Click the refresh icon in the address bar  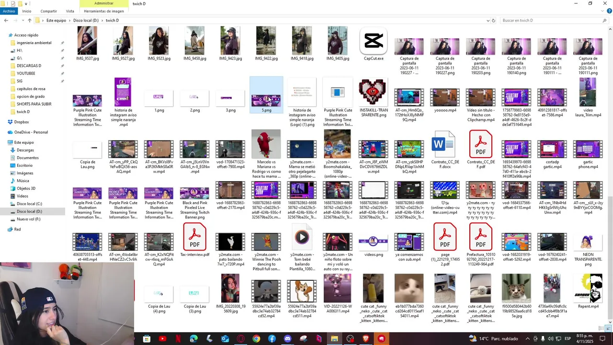(494, 21)
